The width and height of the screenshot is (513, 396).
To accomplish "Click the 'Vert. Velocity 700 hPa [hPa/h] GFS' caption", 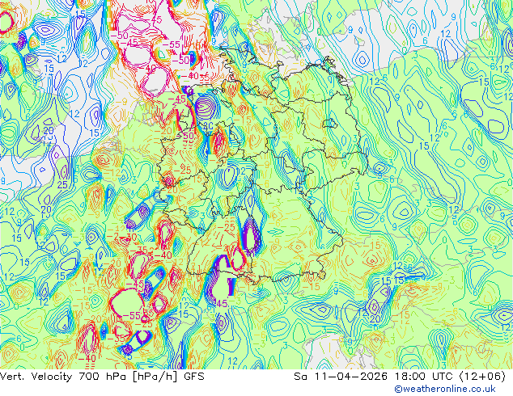I will coord(102,377).
